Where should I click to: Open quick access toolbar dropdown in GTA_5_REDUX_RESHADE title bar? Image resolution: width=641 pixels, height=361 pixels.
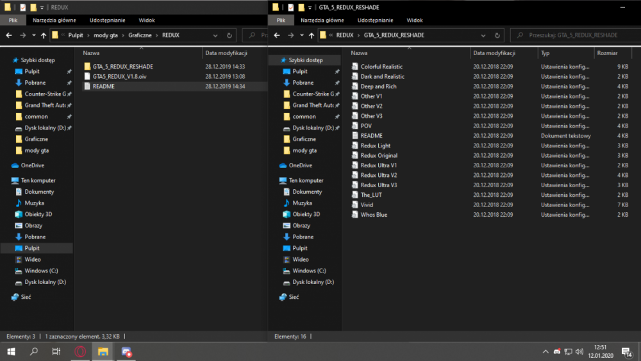tap(310, 7)
